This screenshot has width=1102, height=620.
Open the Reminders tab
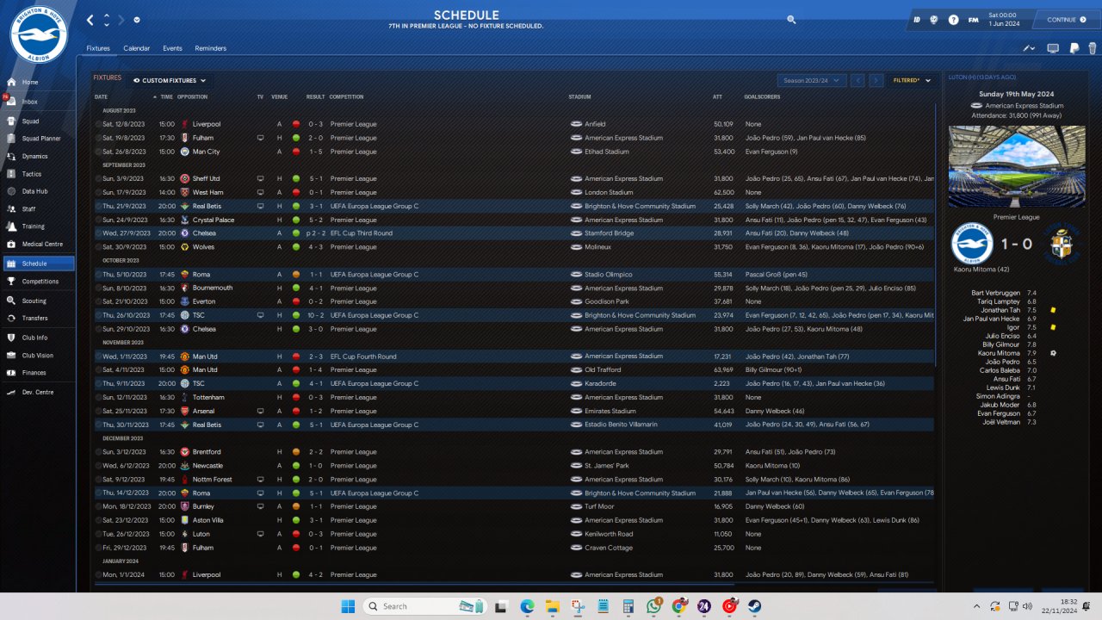[210, 48]
